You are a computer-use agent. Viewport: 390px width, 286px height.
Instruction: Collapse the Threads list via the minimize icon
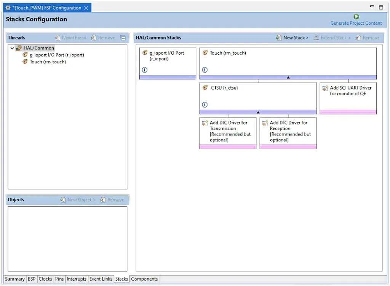coord(123,37)
